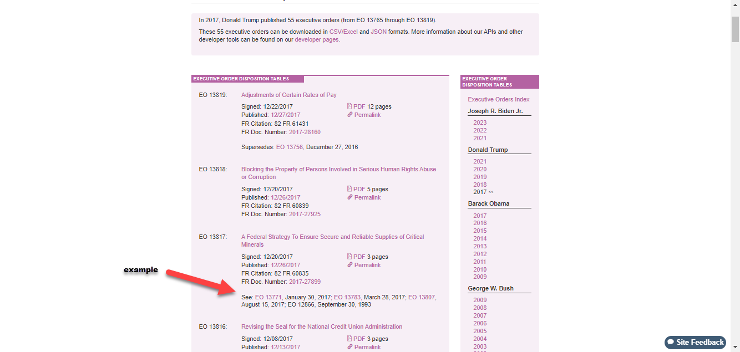740x352 pixels.
Task: Open the PDF icon for EO 13818
Action: pyautogui.click(x=349, y=189)
